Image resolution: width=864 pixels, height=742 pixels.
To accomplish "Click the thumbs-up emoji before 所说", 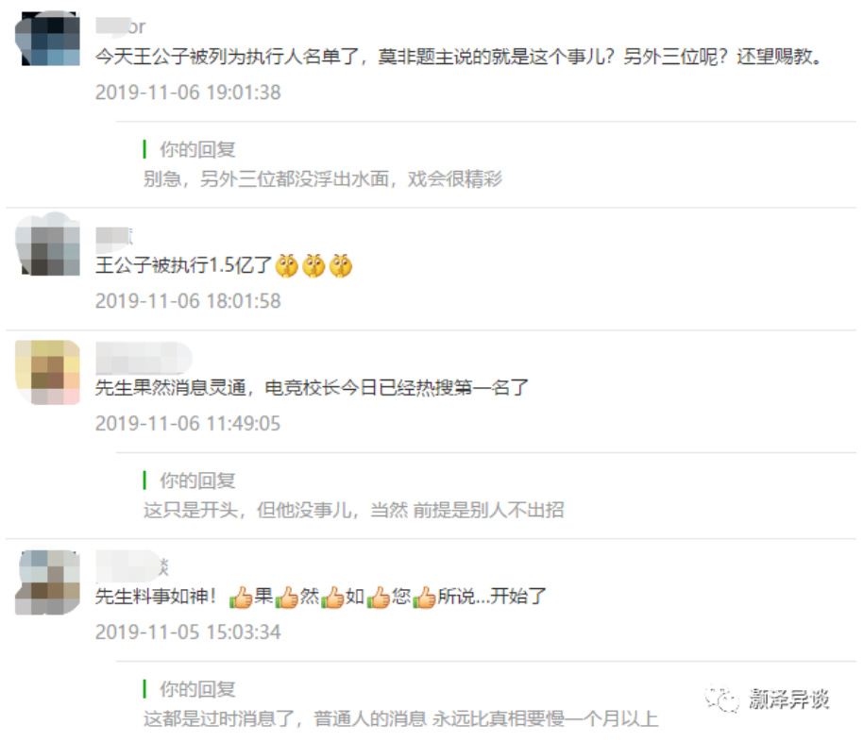I will pos(424,598).
